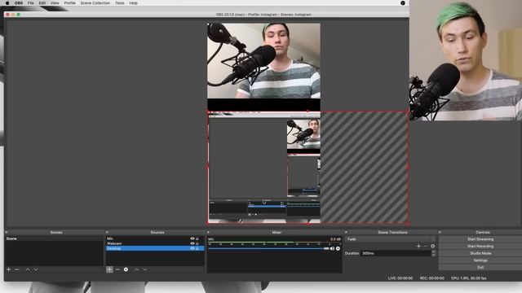This screenshot has width=522, height=293.
Task: Toggle lock on Mic source
Action: click(197, 238)
